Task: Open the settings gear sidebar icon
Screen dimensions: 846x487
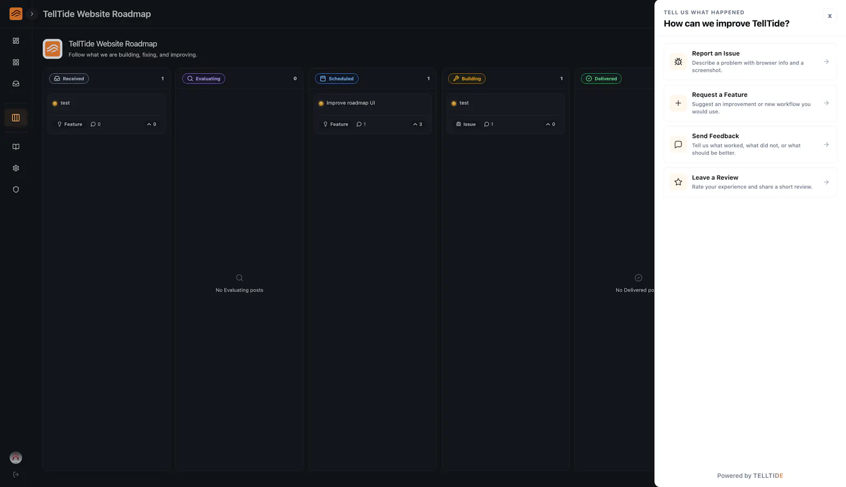Action: point(16,168)
